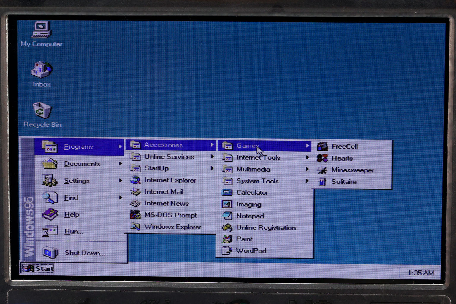Open the MS-DOS Prompt
This screenshot has width=456, height=304.
[x=171, y=215]
